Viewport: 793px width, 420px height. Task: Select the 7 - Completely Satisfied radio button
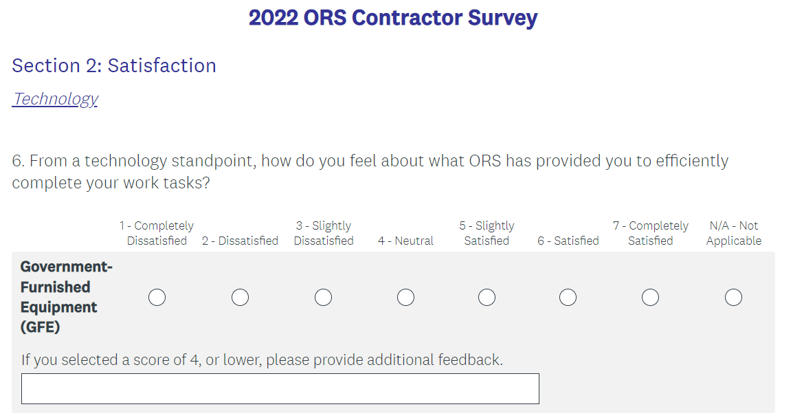[x=650, y=298]
